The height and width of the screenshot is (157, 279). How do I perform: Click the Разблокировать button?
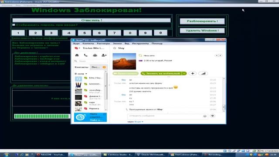pyautogui.click(x=202, y=21)
